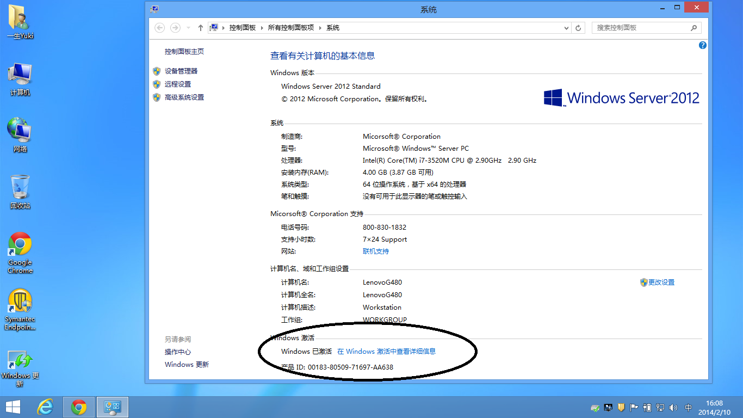Click the control panel icon in the address bar
Viewport: 743px width, 418px height.
214,28
